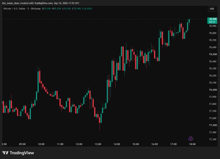220x159 pixels.
Task: Click the 09:00 time axis label
Action: coord(22,144)
